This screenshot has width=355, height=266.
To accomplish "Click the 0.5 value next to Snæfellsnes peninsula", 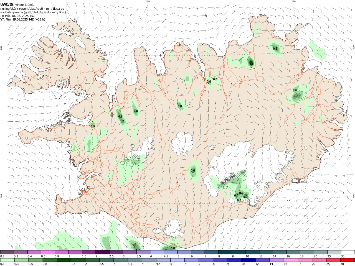I will [93, 126].
